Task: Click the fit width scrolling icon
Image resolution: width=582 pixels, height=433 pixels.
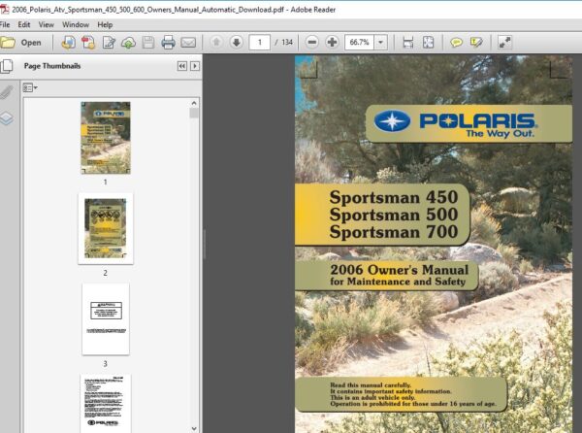Action: pyautogui.click(x=408, y=43)
